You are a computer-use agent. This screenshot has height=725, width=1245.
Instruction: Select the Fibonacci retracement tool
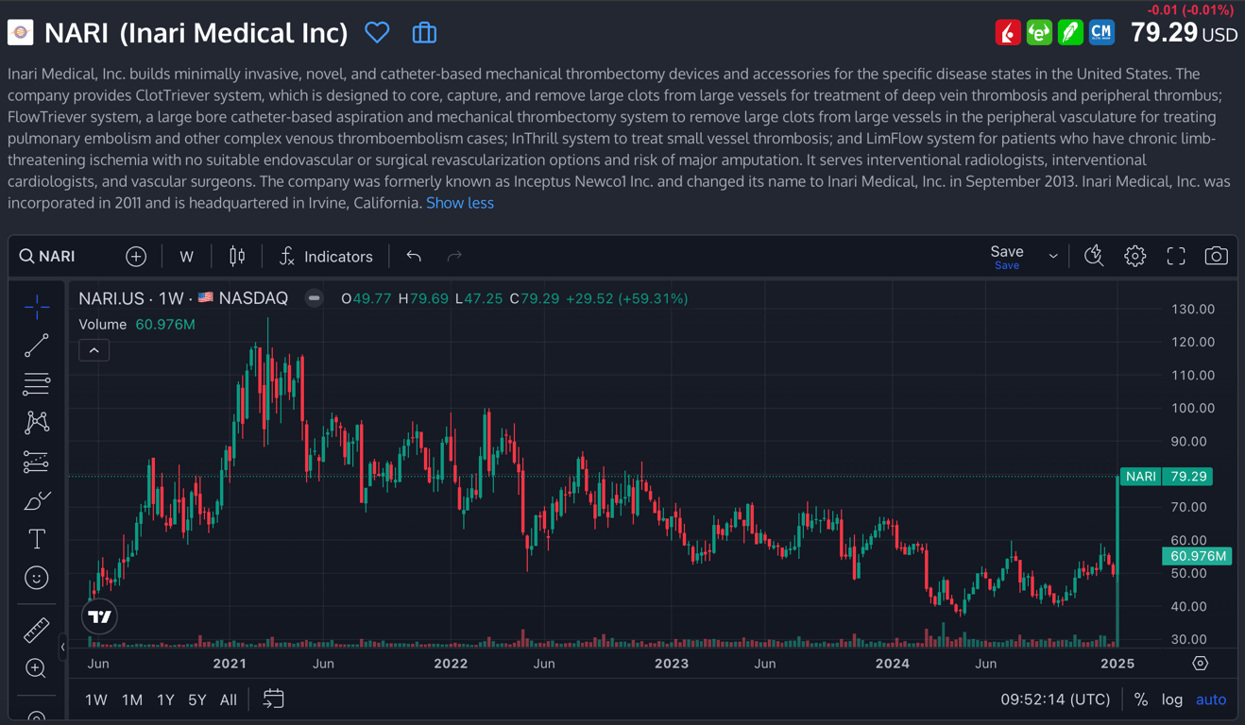(x=37, y=384)
